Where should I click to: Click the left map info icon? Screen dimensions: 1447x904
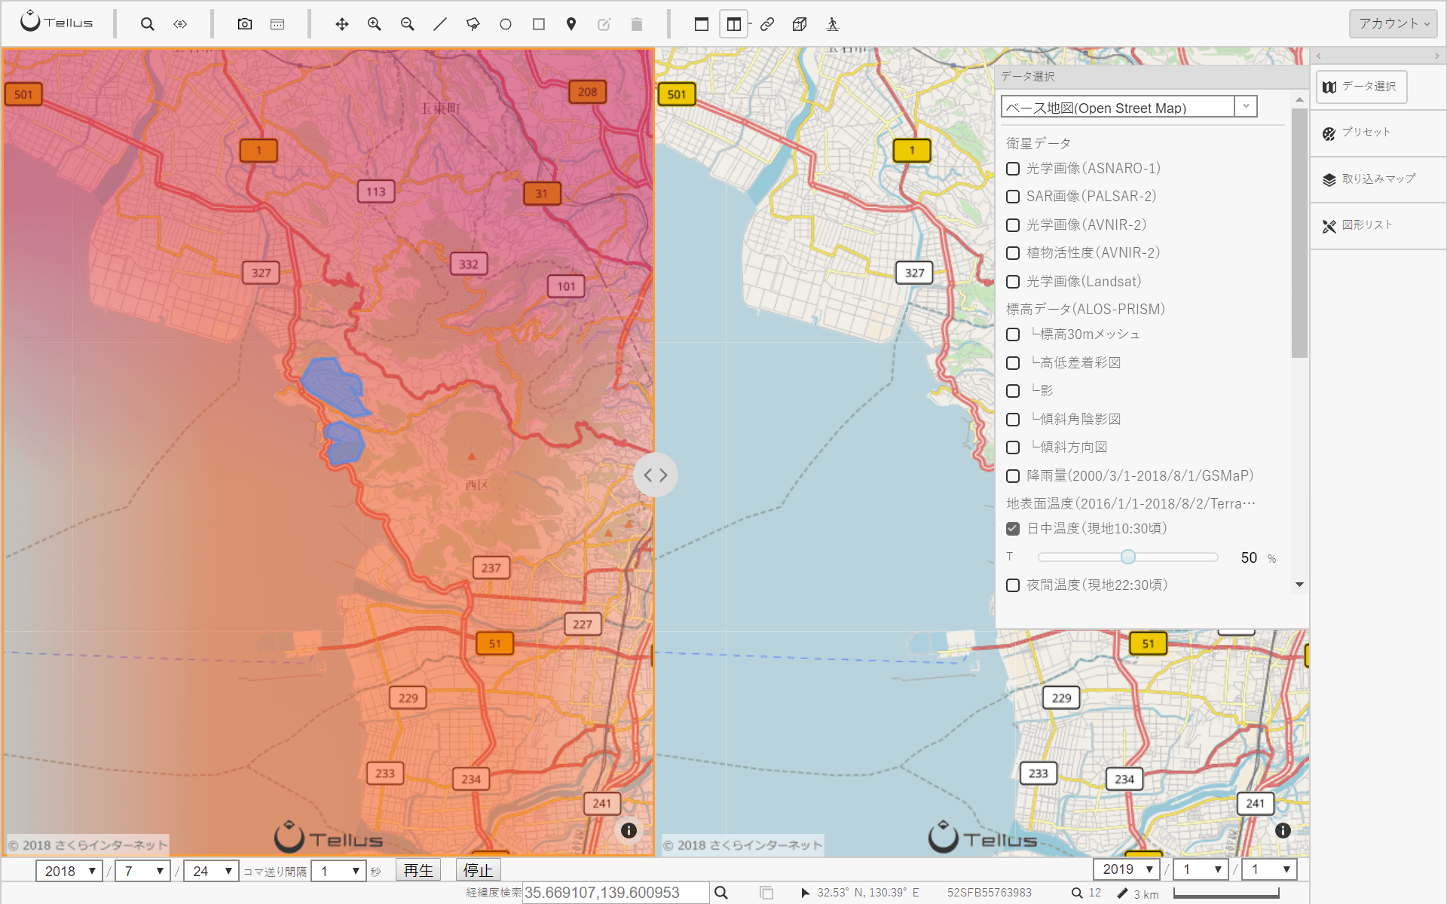point(629,830)
